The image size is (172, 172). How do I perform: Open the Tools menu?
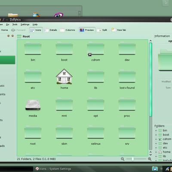click(x=15, y=25)
